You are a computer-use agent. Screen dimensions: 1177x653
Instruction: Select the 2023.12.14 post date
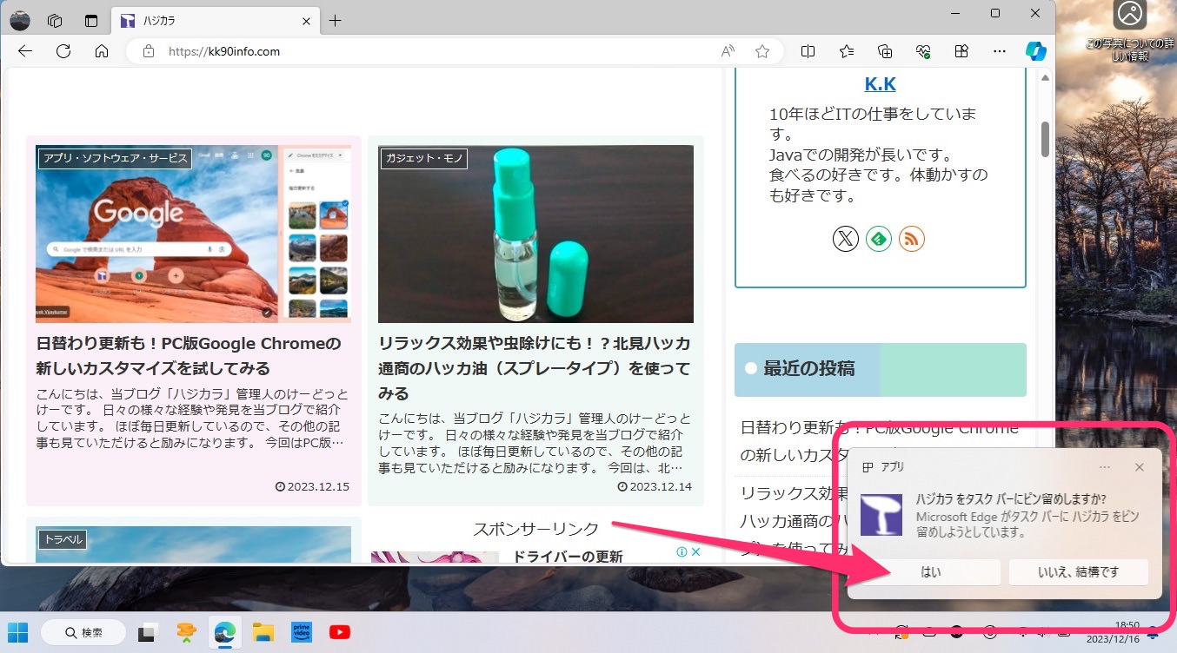pos(655,486)
